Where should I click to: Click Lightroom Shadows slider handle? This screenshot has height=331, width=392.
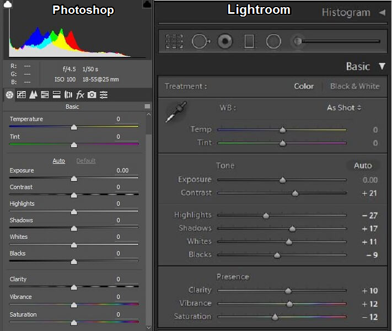(x=292, y=229)
